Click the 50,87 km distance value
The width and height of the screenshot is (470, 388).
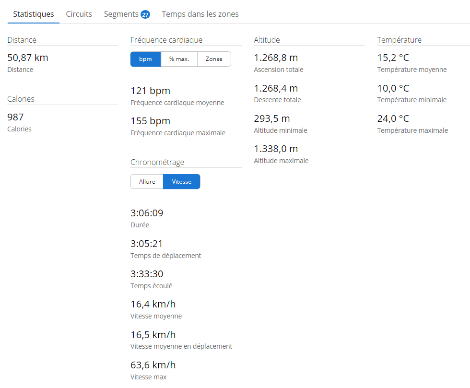(x=28, y=58)
